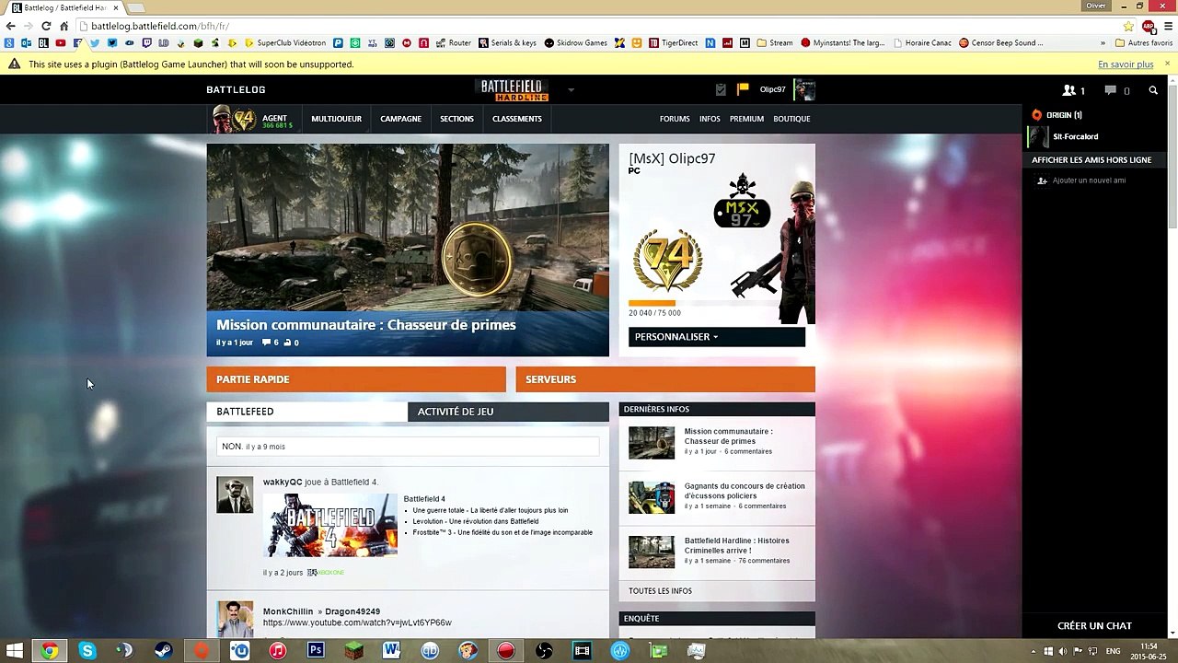The image size is (1178, 663).
Task: Click the add friend person icon
Action: (1042, 180)
